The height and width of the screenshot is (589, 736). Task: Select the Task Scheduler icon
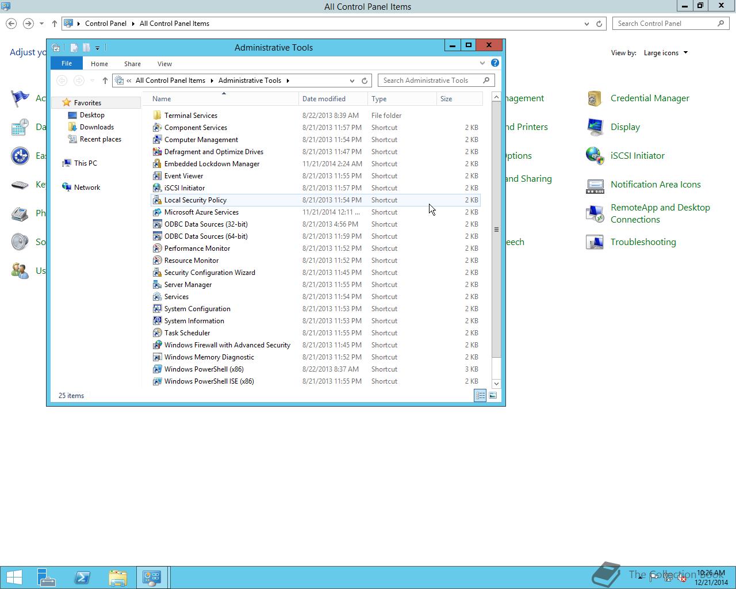coord(157,333)
